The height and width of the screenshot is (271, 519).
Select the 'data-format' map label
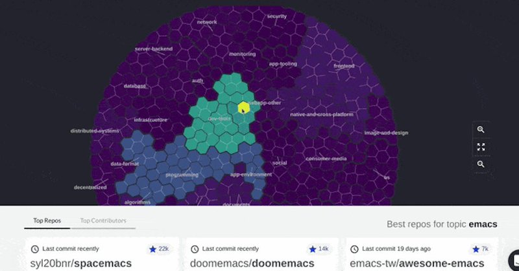click(x=125, y=164)
